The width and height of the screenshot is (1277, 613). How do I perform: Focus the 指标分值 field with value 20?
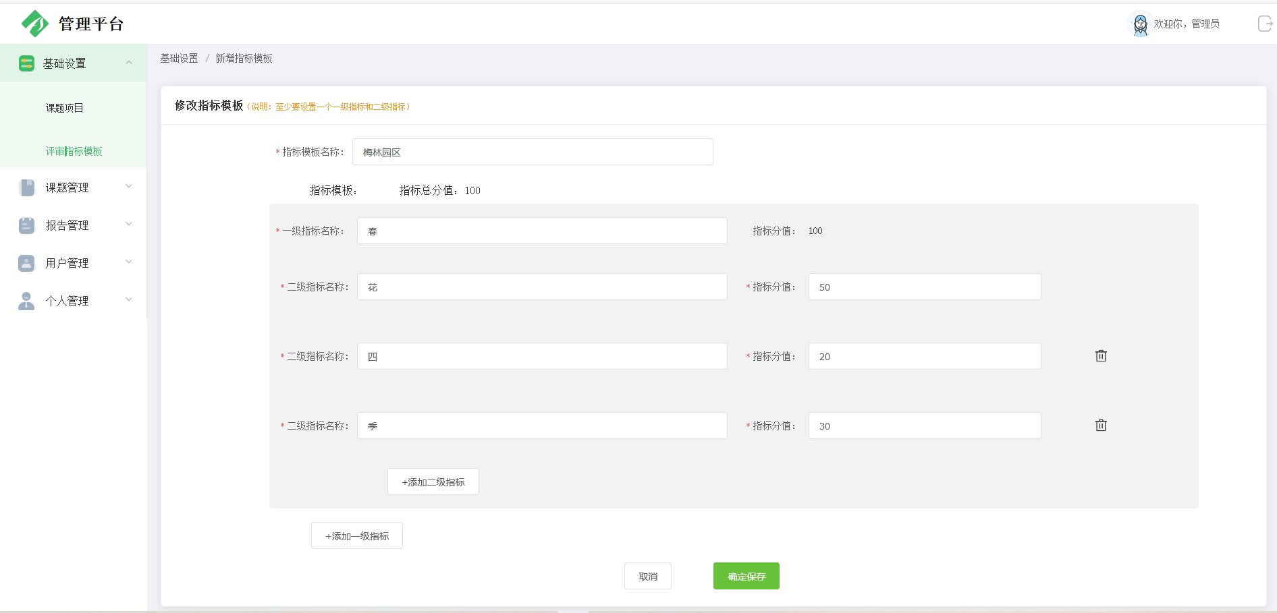[x=925, y=356]
